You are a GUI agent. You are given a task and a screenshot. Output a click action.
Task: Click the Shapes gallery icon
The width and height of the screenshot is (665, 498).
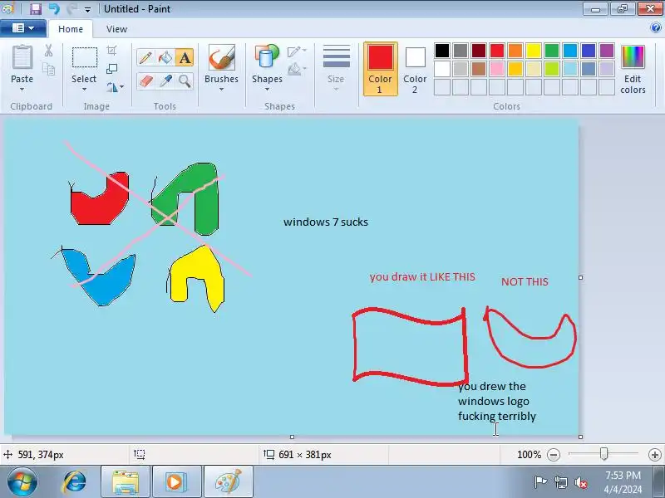click(267, 56)
